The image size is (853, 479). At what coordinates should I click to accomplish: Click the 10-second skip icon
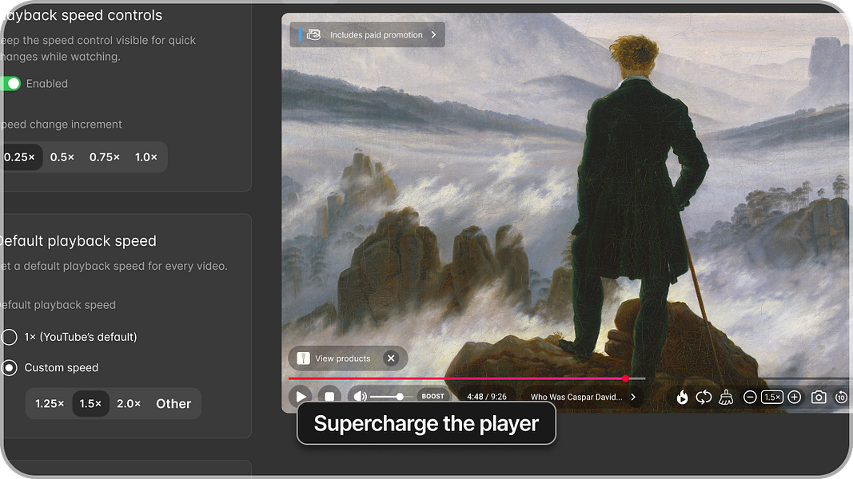841,398
